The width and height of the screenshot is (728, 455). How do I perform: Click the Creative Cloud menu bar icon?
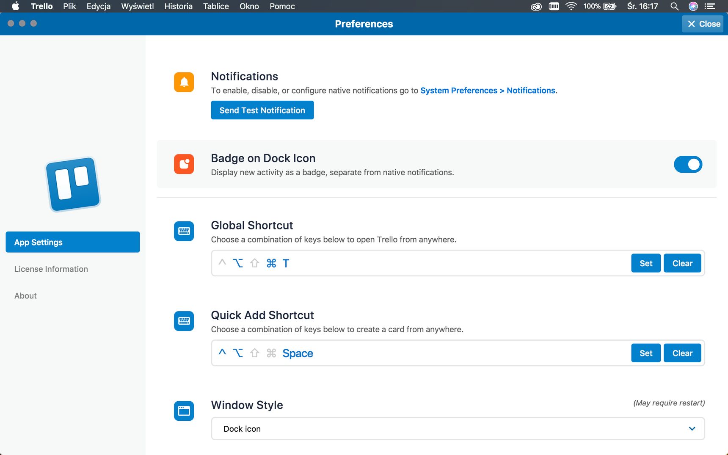pyautogui.click(x=536, y=6)
